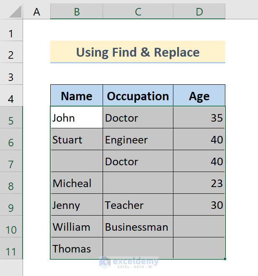Select the blank Age cell in Thomas's row

pyautogui.click(x=199, y=248)
